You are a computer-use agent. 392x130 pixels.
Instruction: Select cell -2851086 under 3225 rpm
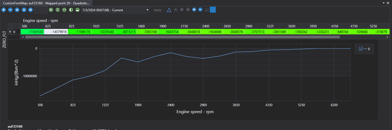[x=276, y=32]
